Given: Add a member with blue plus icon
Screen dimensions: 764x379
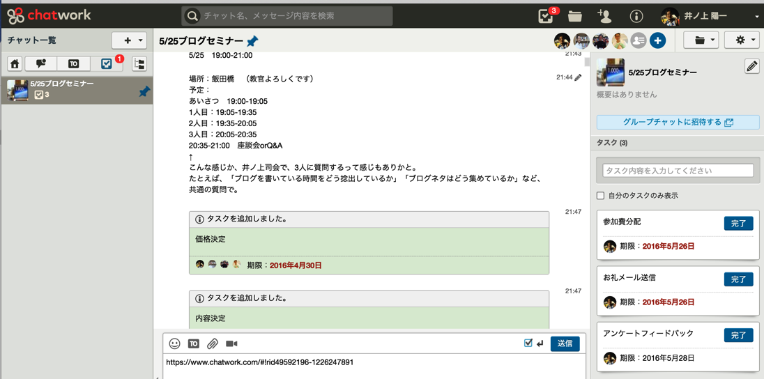Looking at the screenshot, I should pos(657,41).
